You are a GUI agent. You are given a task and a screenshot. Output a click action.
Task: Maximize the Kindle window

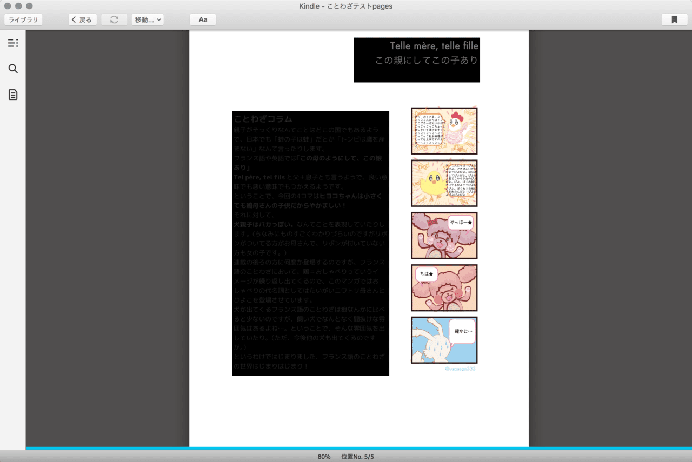pyautogui.click(x=30, y=6)
